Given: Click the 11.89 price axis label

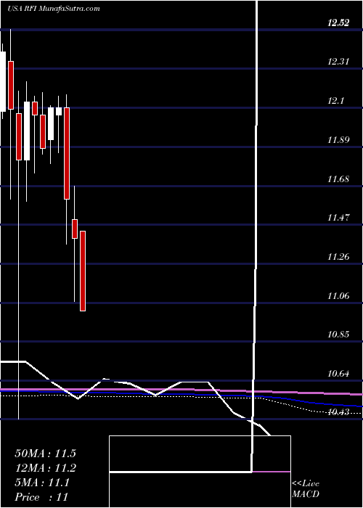Looking at the screenshot, I should pos(338,140).
